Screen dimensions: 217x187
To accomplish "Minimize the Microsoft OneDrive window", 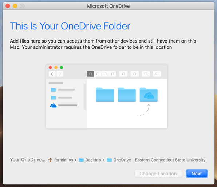I will (15, 6).
